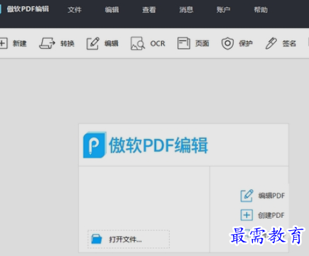309x256 pixels.
Task: Open the 帮助 menu
Action: click(261, 10)
